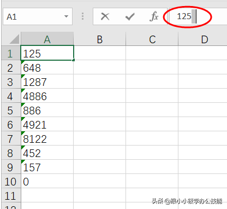Select column B header

pyautogui.click(x=99, y=39)
